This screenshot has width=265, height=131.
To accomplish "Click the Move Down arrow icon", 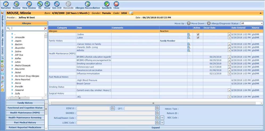I will coord(209,23).
